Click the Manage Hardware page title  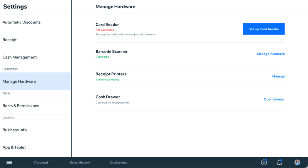(x=115, y=7)
